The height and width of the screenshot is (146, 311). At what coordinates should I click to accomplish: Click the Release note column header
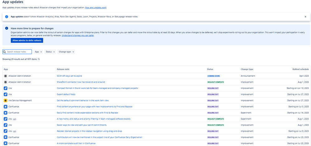point(63,69)
